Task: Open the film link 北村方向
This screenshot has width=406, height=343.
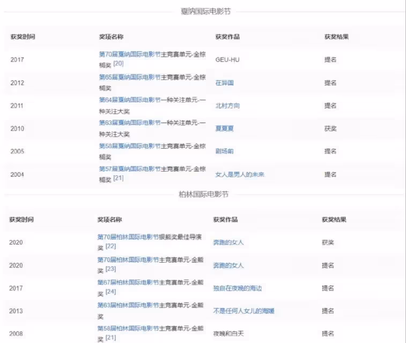Action: point(227,106)
